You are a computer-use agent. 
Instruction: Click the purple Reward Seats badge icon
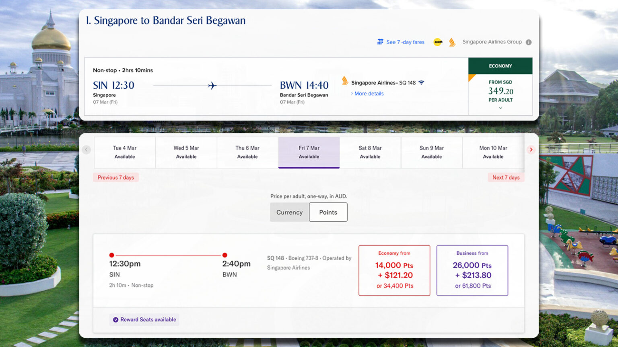tap(115, 320)
